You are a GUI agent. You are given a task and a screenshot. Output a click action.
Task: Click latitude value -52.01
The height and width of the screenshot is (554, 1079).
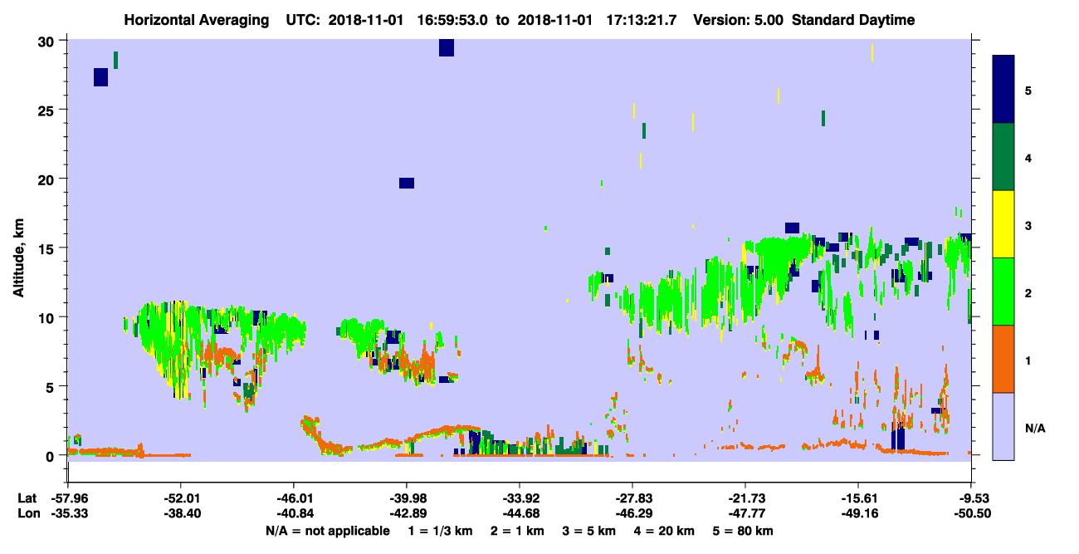click(x=181, y=498)
